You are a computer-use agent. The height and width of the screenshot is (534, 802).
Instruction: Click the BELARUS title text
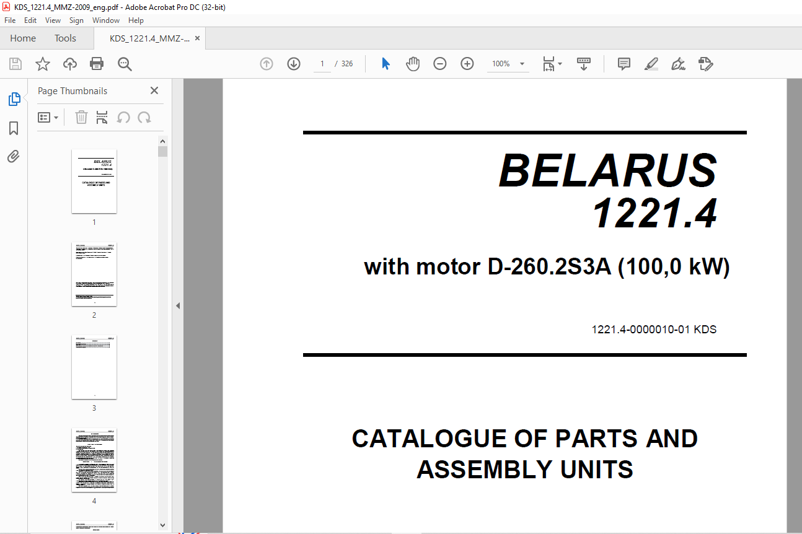tap(608, 170)
